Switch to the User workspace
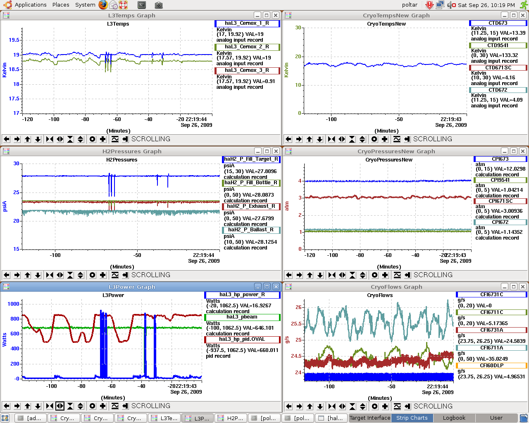This screenshot has width=529, height=423. click(x=496, y=418)
